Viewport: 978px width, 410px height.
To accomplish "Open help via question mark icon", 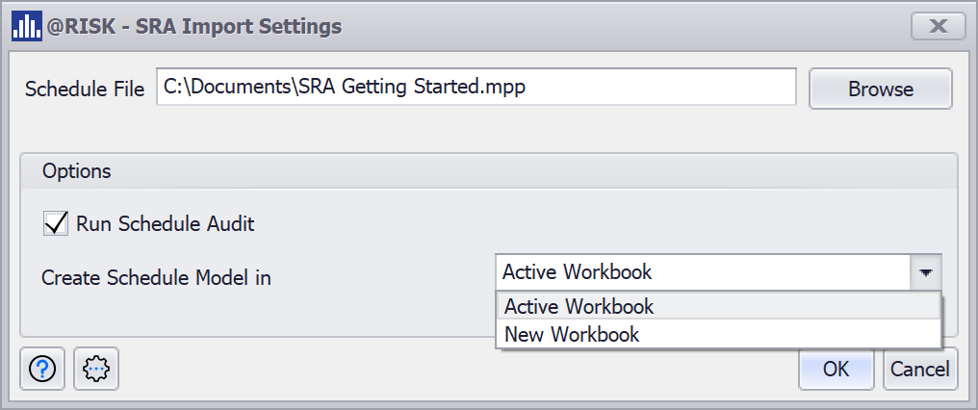I will [x=42, y=370].
